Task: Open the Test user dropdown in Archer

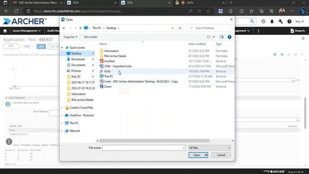Action: (x=299, y=21)
